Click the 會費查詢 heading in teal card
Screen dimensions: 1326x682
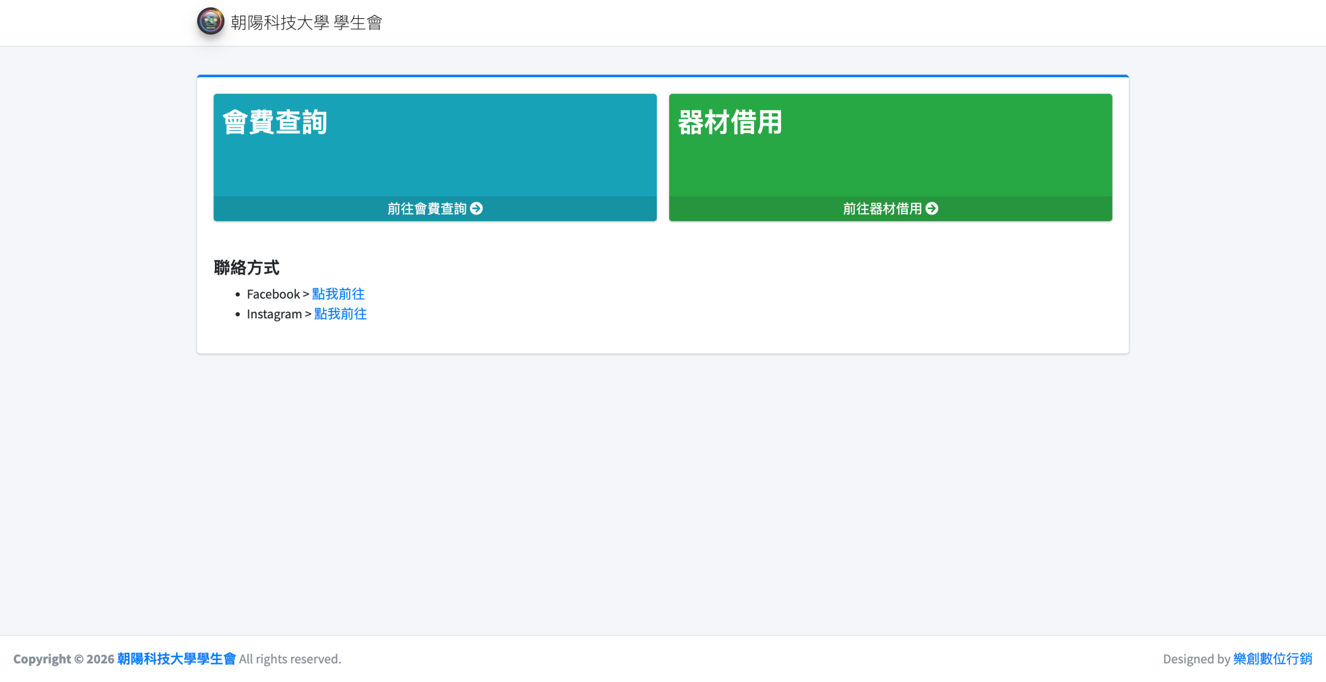click(275, 123)
